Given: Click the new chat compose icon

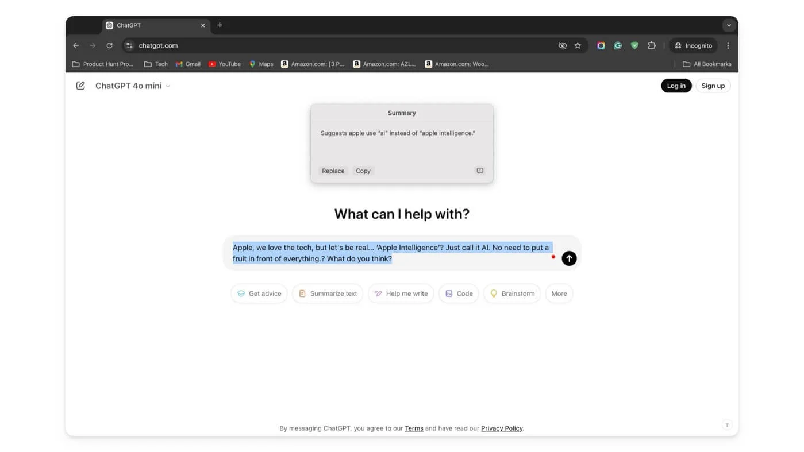Looking at the screenshot, I should click(80, 86).
